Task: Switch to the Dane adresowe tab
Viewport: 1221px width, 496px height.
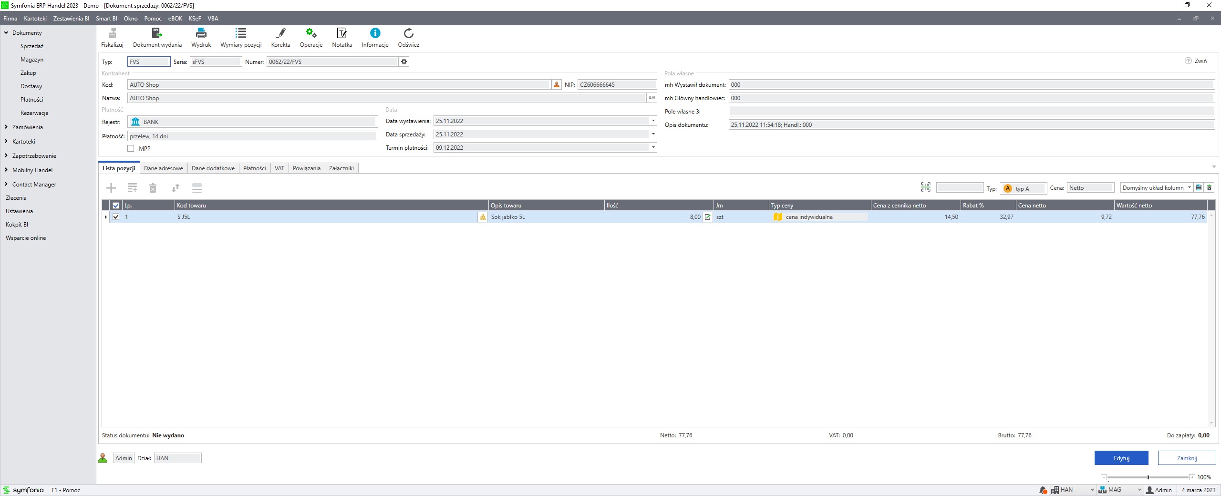Action: click(163, 168)
